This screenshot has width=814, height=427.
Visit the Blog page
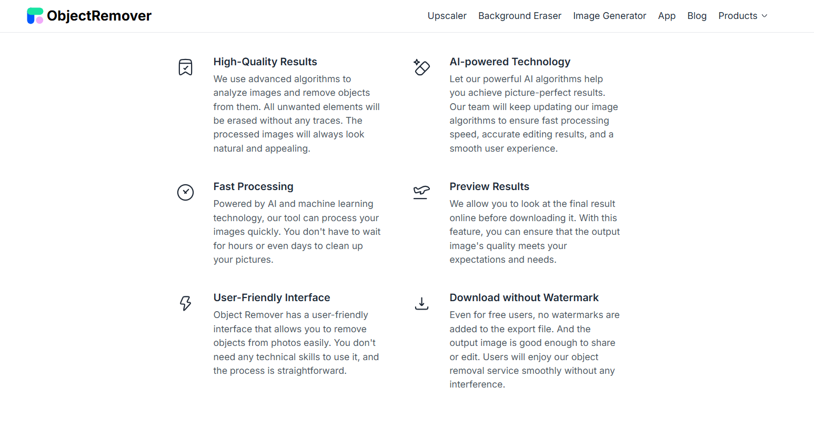(697, 16)
